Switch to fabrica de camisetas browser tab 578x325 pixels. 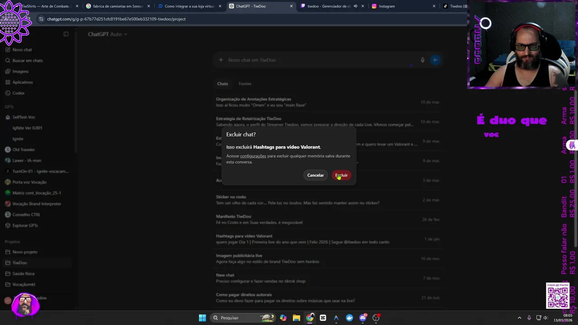(x=117, y=6)
